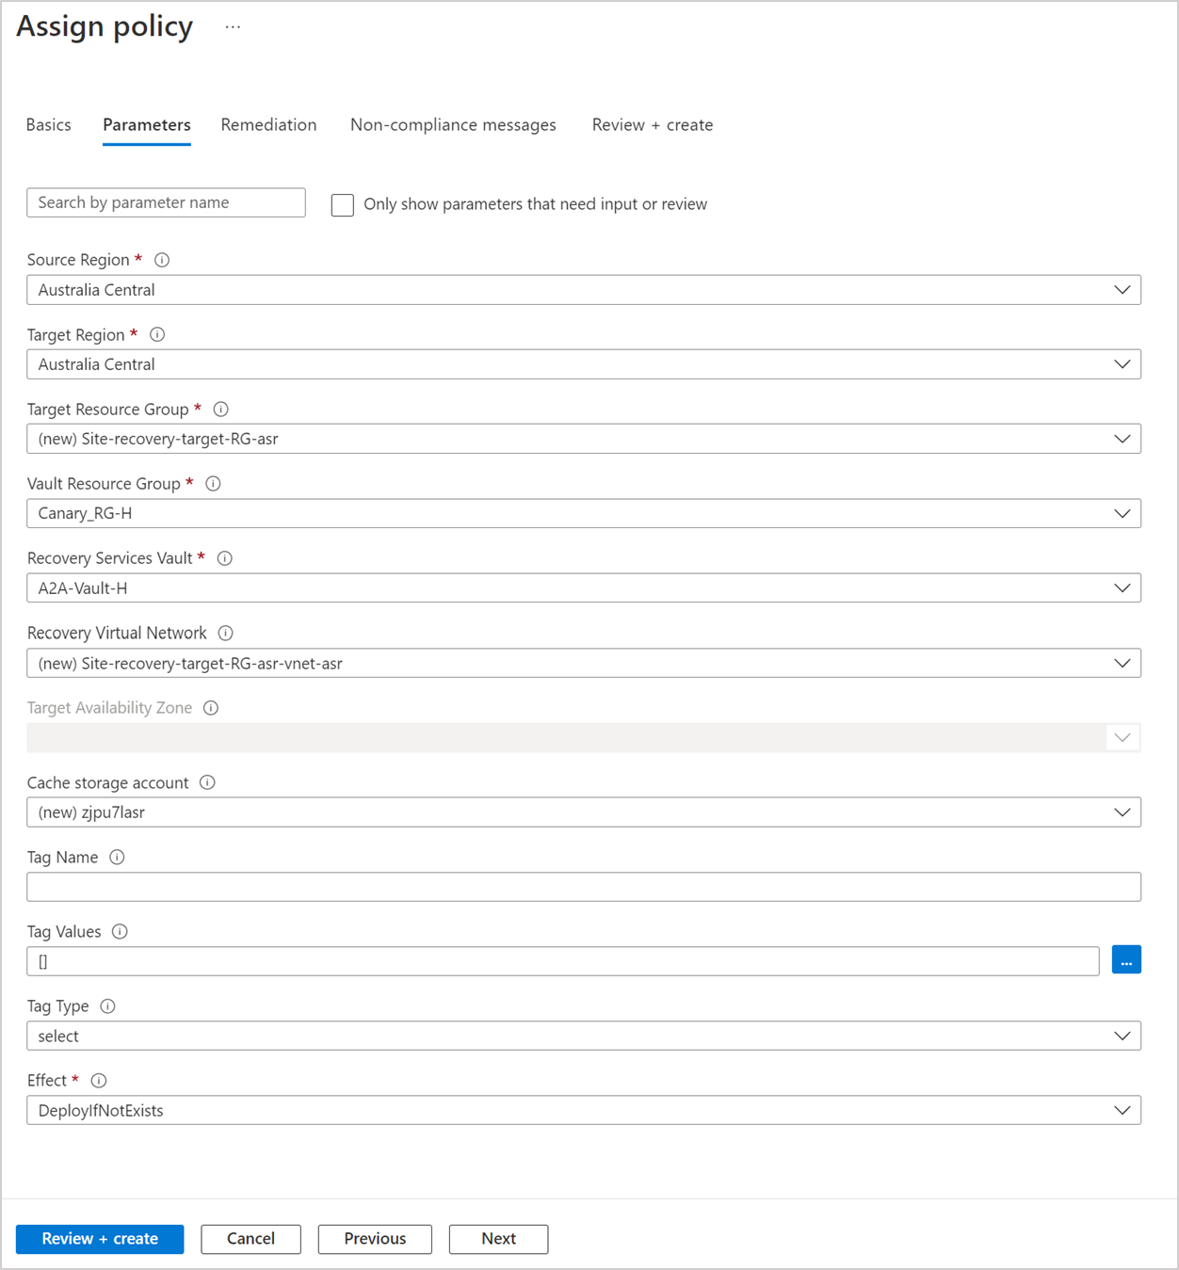Click the Search by parameter name field
Screen dimensions: 1179x1270
tap(166, 202)
